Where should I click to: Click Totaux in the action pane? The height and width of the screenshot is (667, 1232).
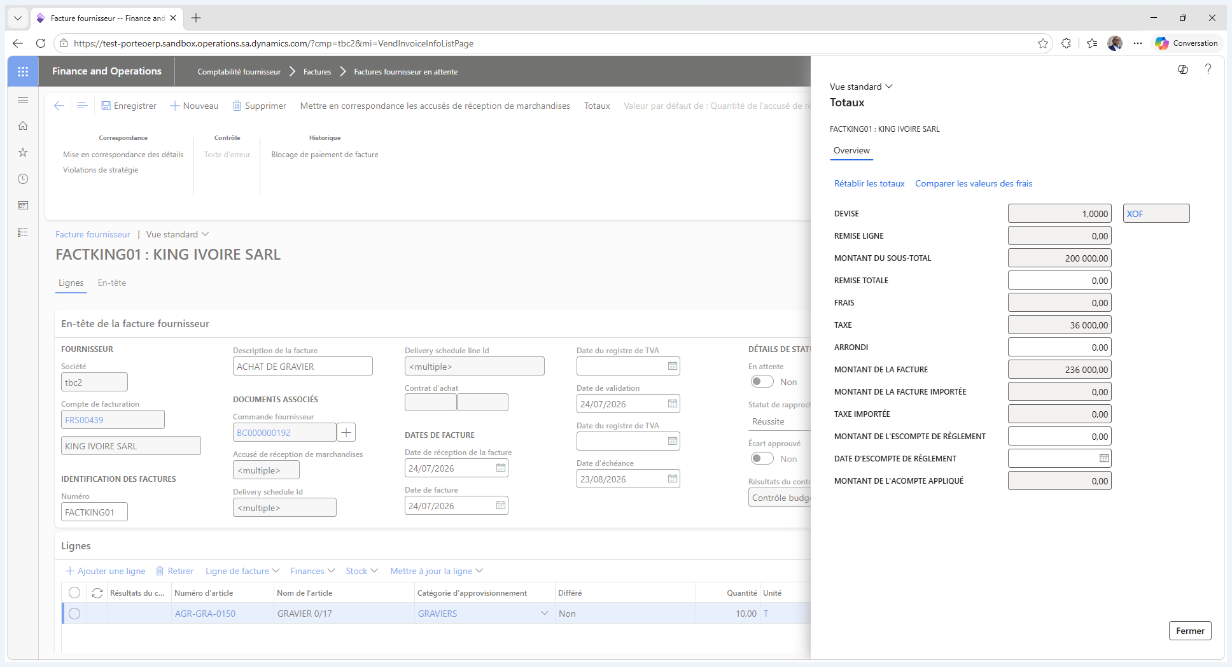(597, 106)
